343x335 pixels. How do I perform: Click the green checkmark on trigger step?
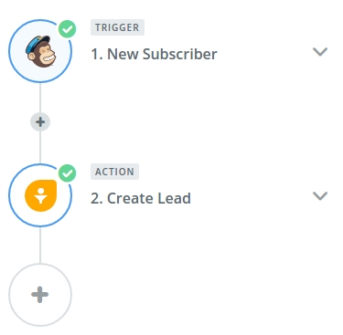(67, 29)
